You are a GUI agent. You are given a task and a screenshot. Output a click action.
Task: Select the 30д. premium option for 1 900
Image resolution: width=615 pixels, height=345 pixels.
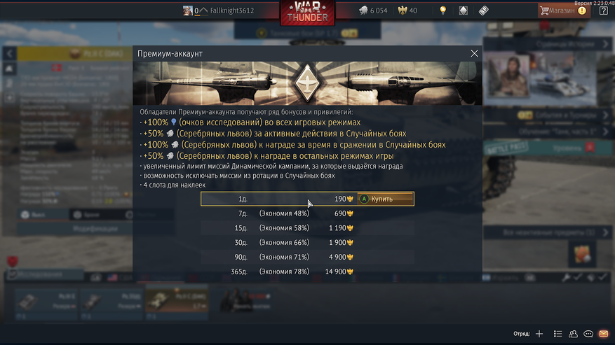pos(307,242)
